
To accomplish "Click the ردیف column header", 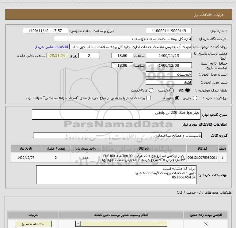I will (223, 148).
